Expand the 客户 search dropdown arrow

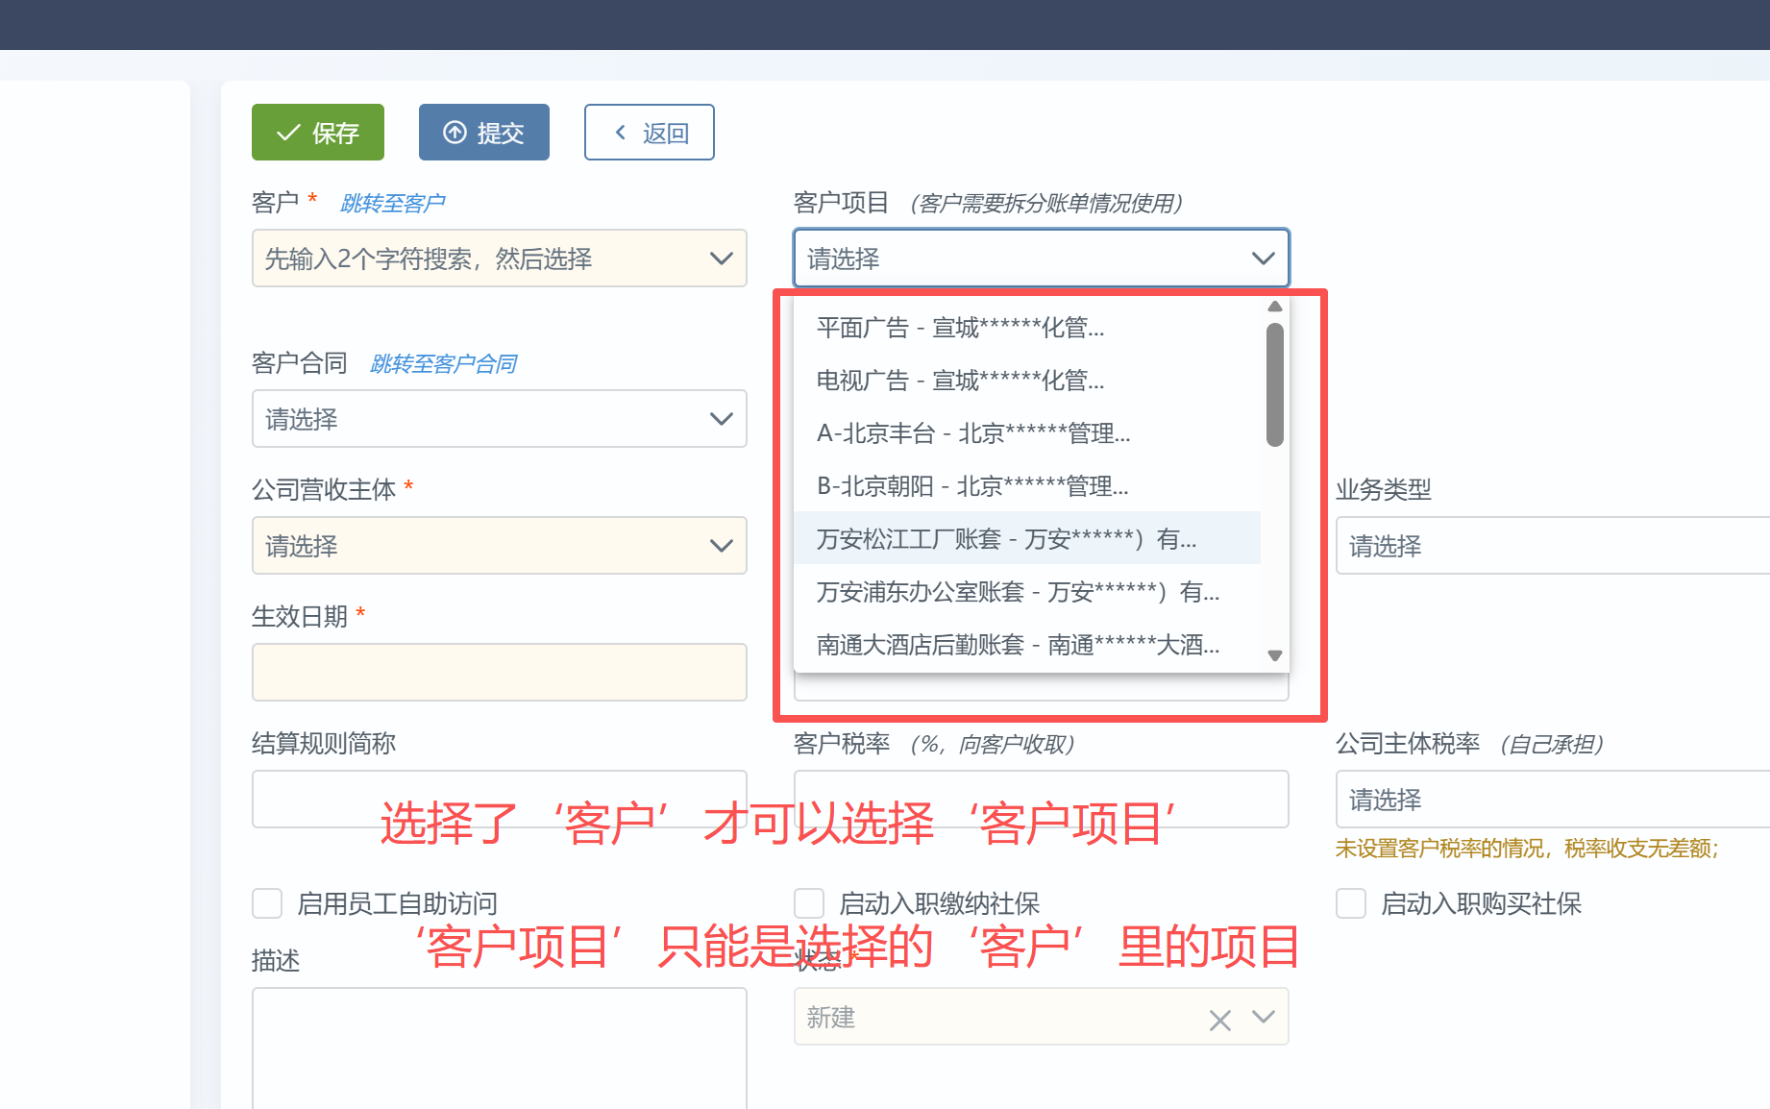721,259
